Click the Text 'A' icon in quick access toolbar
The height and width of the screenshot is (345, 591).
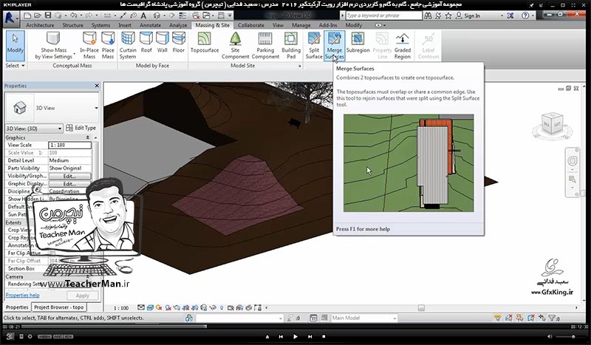[143, 16]
